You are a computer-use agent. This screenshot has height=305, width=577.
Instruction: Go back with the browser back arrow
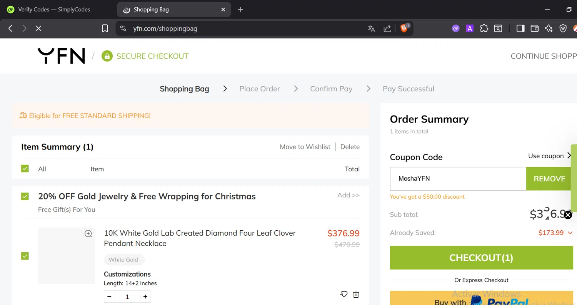pos(10,28)
